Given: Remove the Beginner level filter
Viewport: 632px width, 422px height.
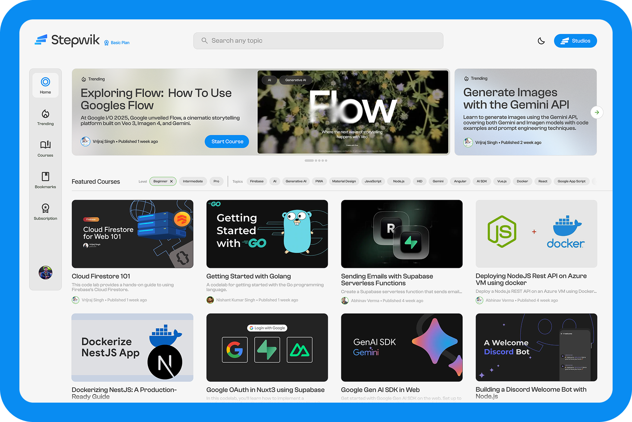Looking at the screenshot, I should click(171, 181).
